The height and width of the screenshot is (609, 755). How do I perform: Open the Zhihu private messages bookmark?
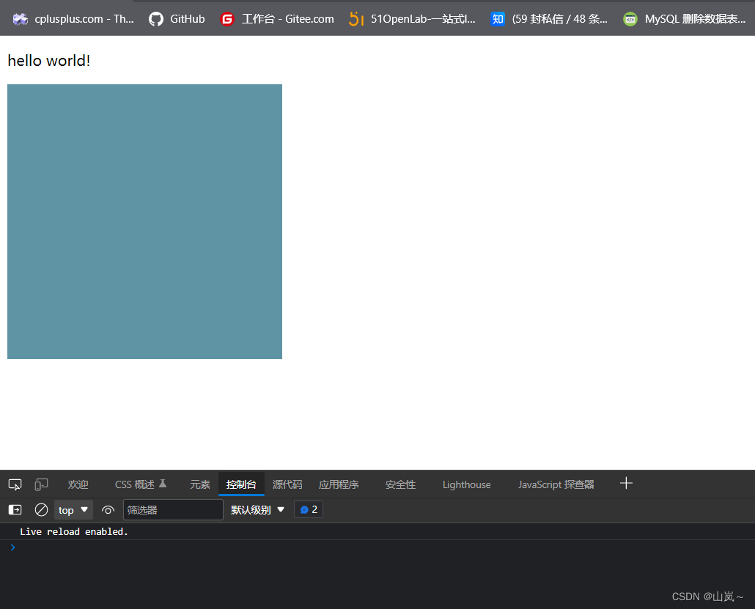(x=549, y=19)
